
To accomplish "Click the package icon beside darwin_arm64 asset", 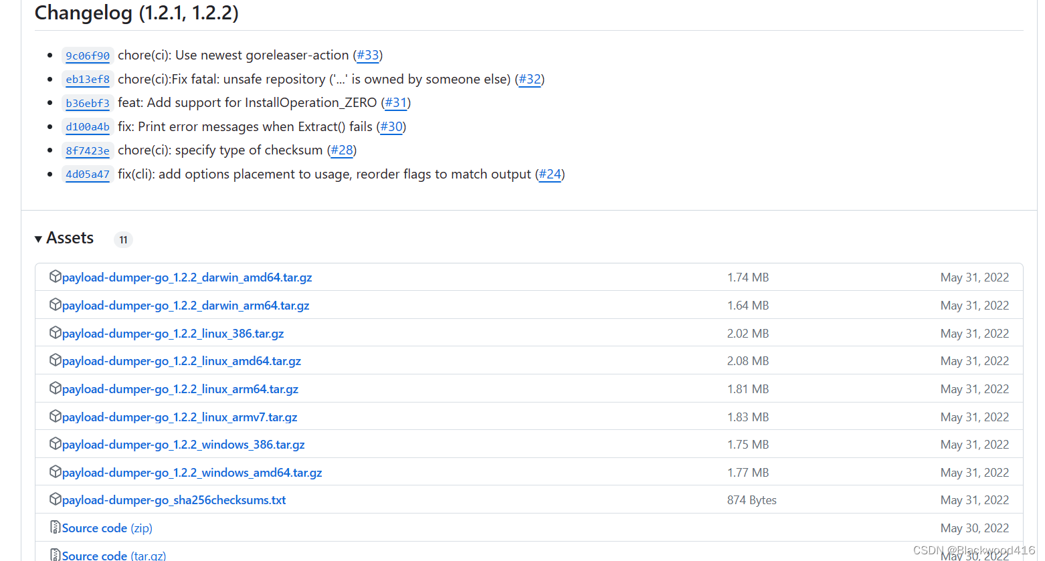I will [56, 304].
